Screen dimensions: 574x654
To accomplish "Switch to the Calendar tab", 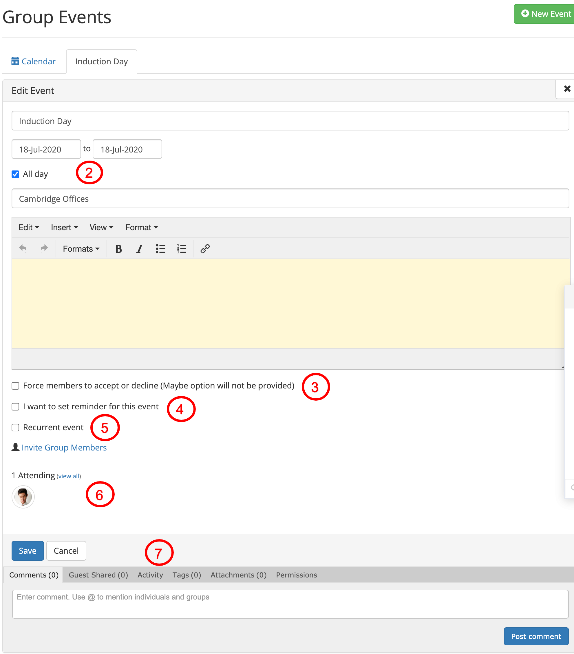I will 34,61.
